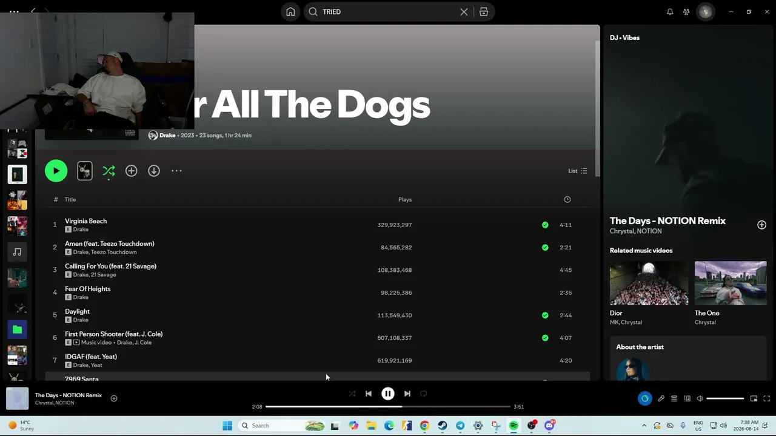Open the three-dot Spotify app menu
This screenshot has height=436, width=776.
coord(14,12)
